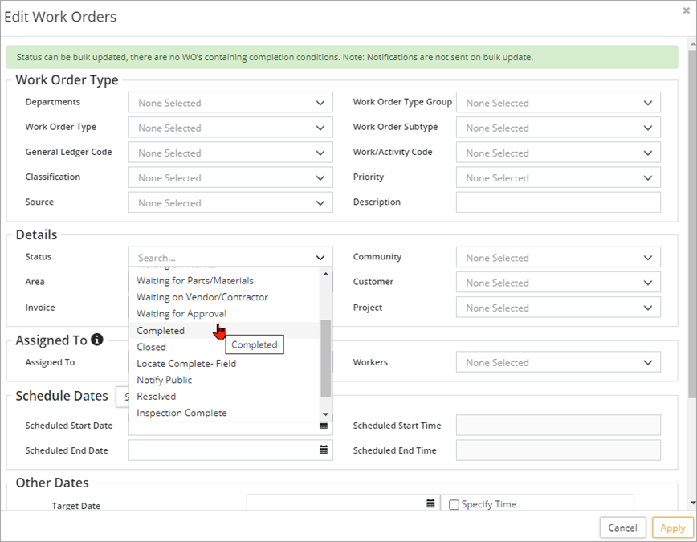
Task: Close the Edit Work Orders dialog
Action: [686, 10]
